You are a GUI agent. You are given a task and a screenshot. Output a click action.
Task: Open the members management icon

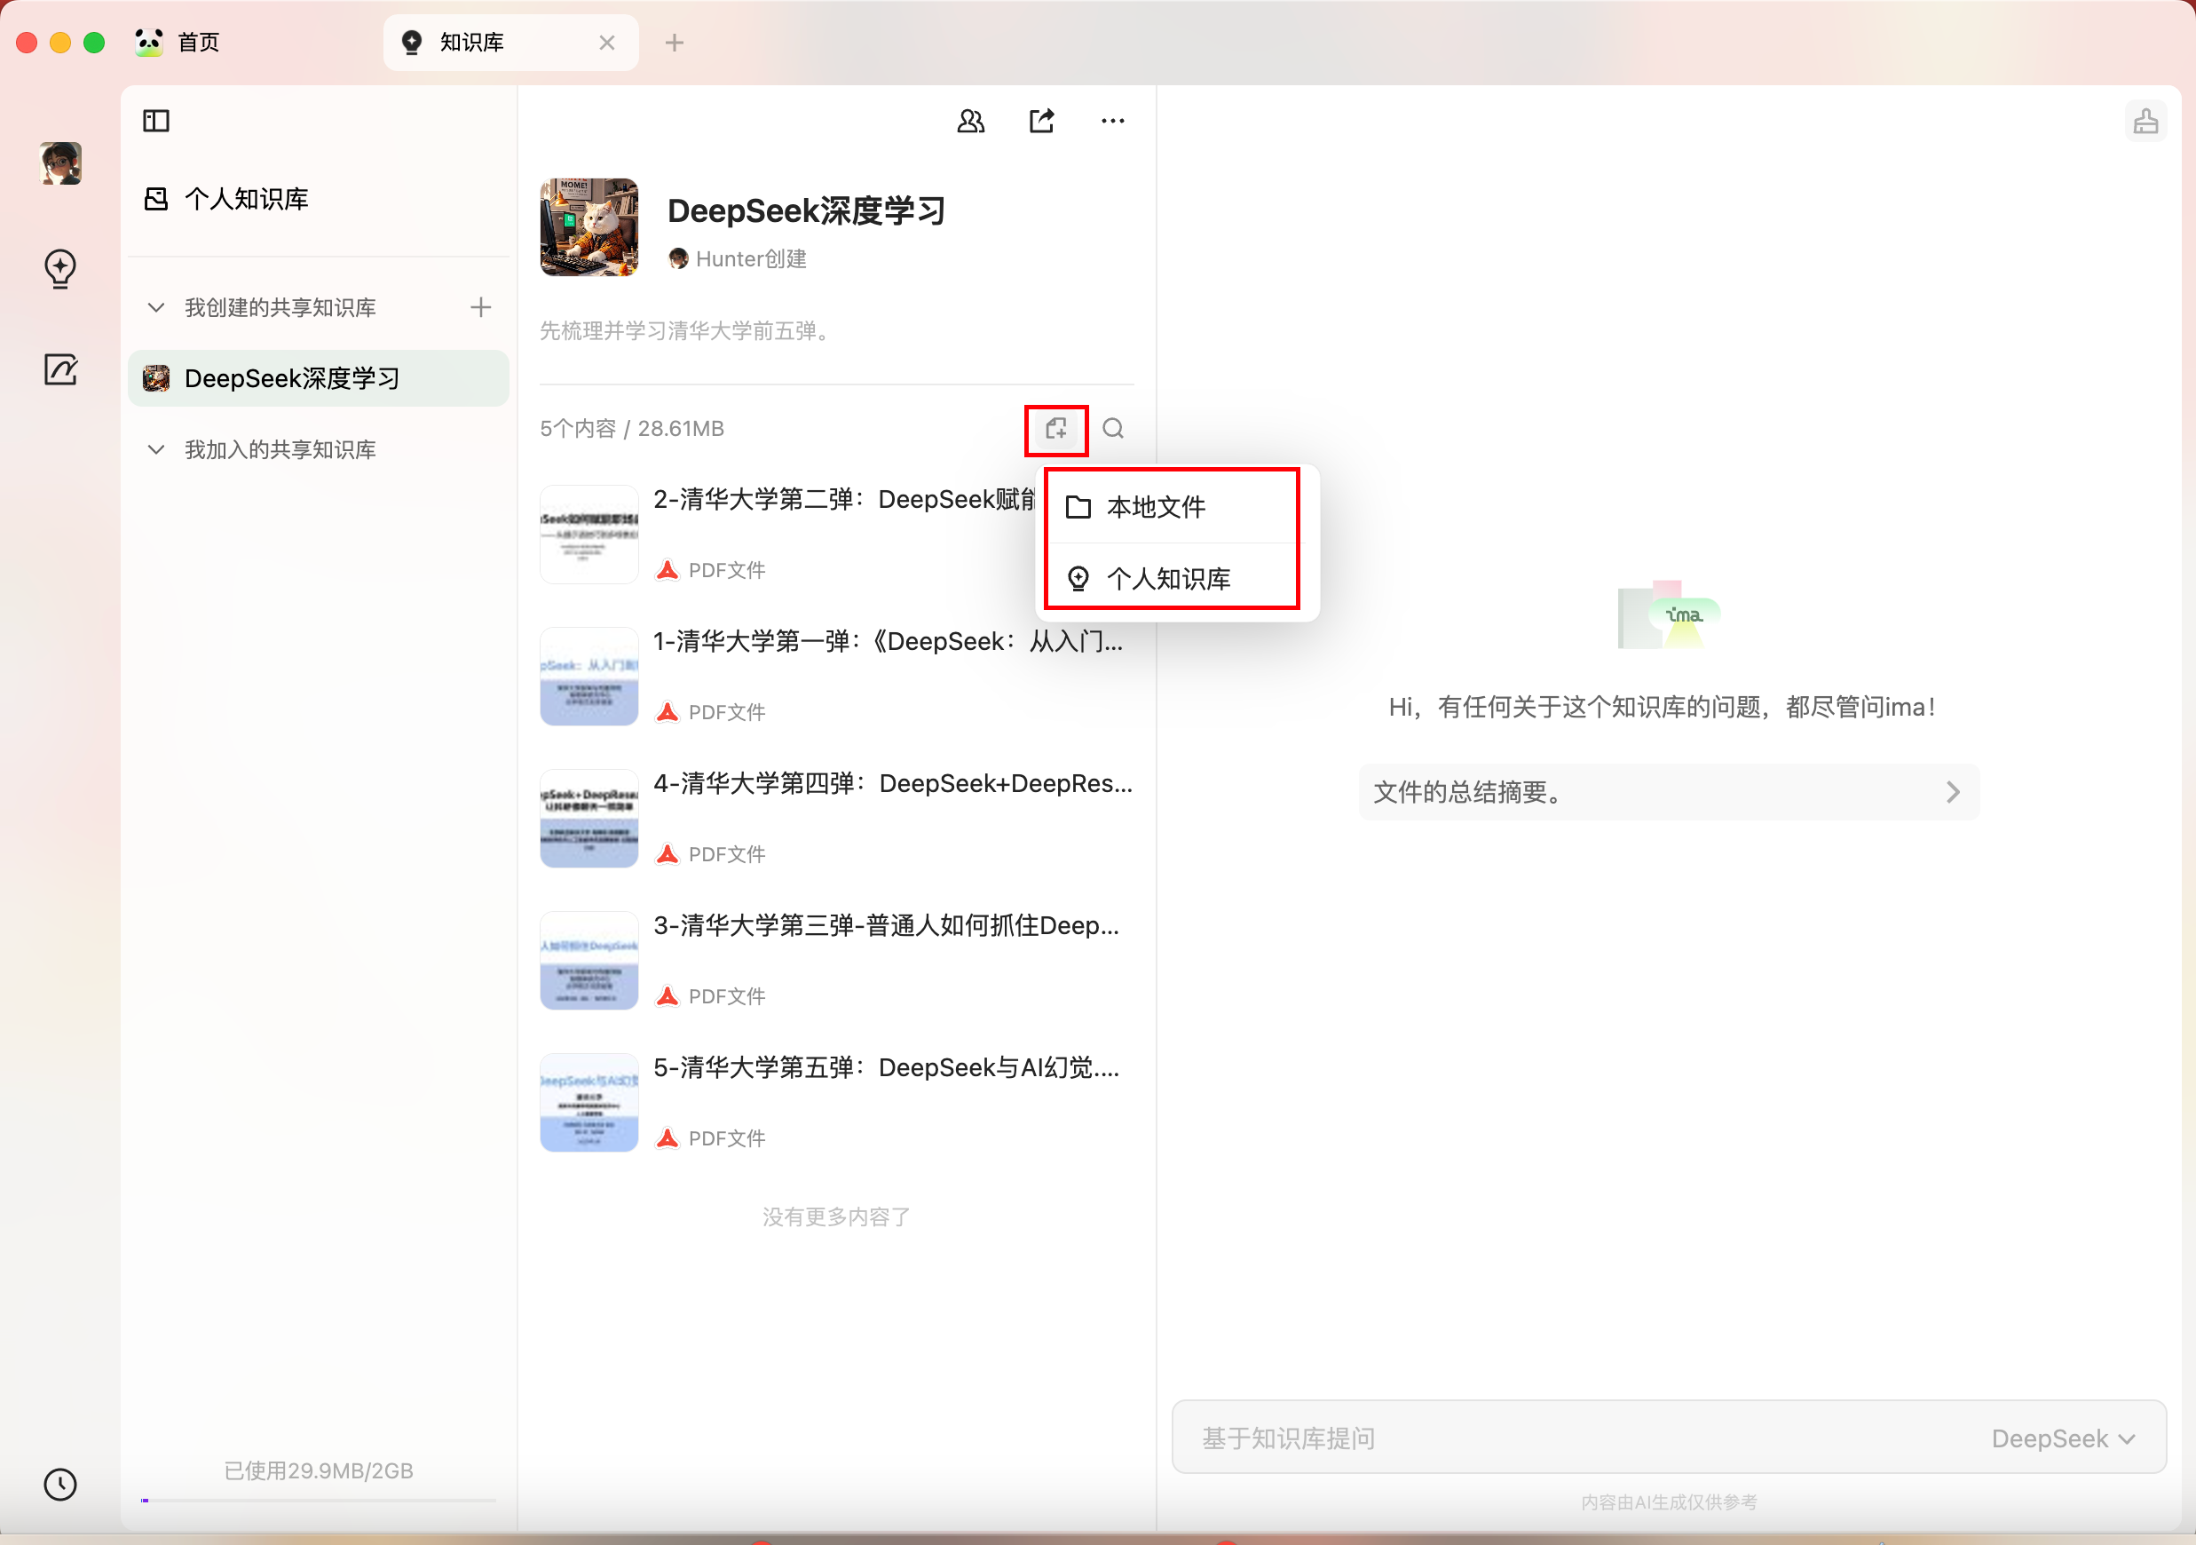(x=970, y=121)
